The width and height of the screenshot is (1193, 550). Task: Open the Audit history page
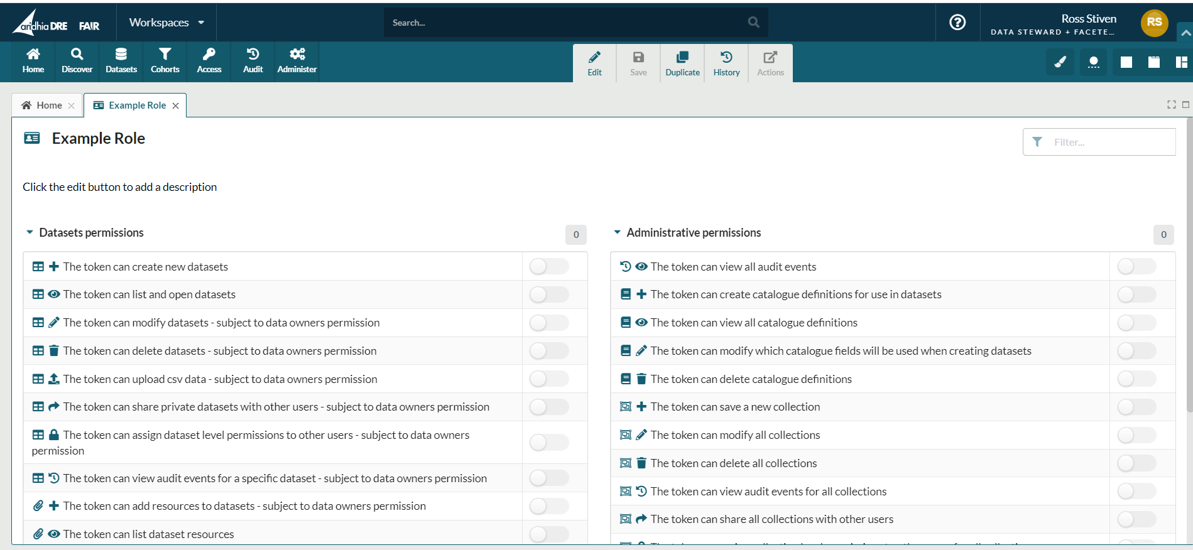pyautogui.click(x=253, y=61)
